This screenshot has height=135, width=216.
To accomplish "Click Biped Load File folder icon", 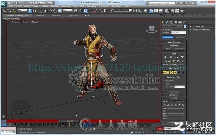I will [x=169, y=61].
